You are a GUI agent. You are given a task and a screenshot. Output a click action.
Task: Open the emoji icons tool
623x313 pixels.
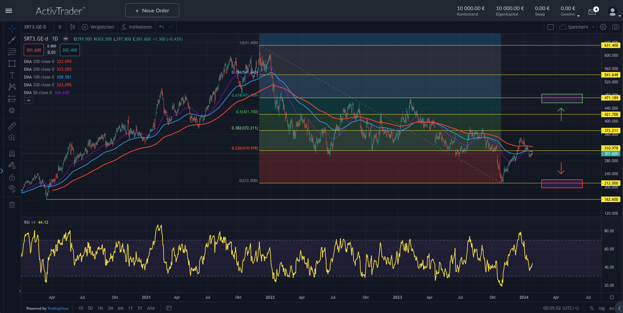coord(12,111)
